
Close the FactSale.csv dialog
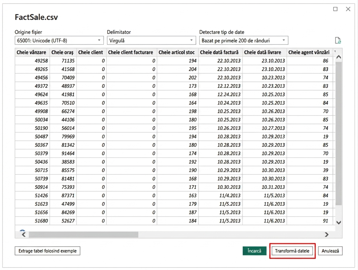tap(348, 9)
